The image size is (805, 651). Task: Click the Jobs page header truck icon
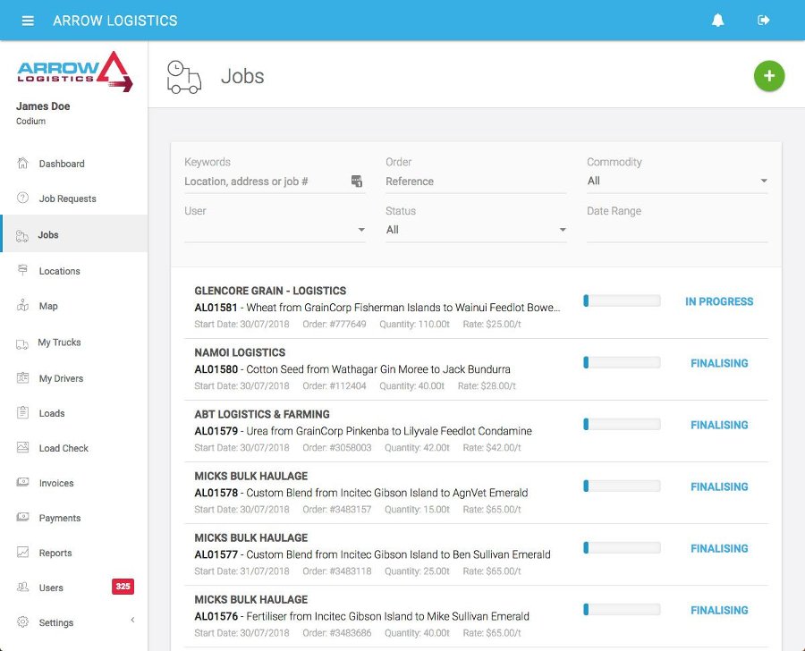click(183, 77)
